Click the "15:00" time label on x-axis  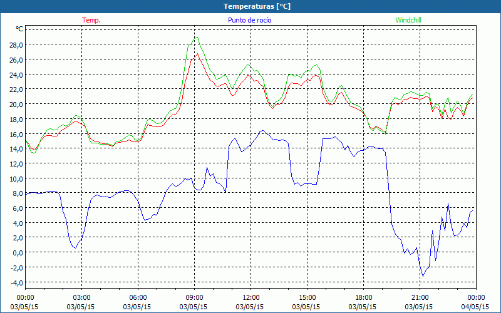click(x=307, y=298)
